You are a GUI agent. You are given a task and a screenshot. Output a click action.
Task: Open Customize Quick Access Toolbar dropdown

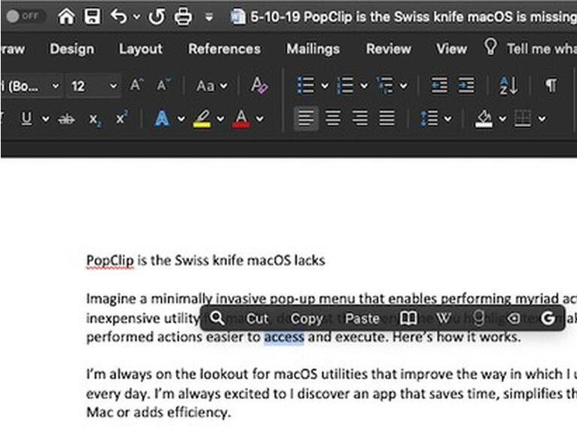(x=209, y=17)
